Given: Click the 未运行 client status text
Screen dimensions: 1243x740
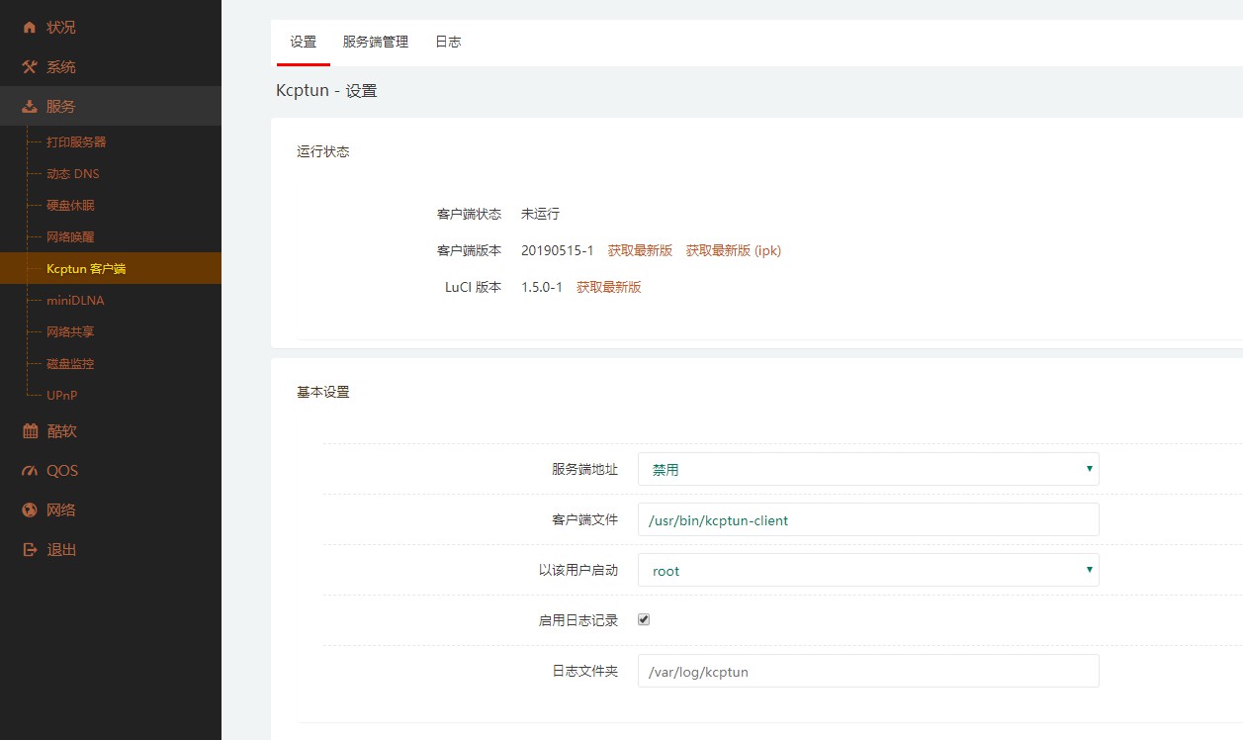Looking at the screenshot, I should pyautogui.click(x=540, y=214).
